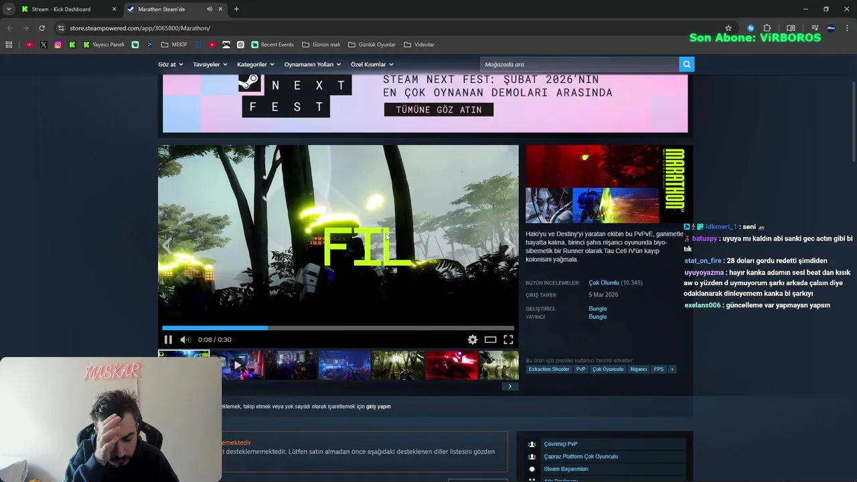This screenshot has width=857, height=482.
Task: Open Özel Kısımlar dropdown
Action: (372, 64)
